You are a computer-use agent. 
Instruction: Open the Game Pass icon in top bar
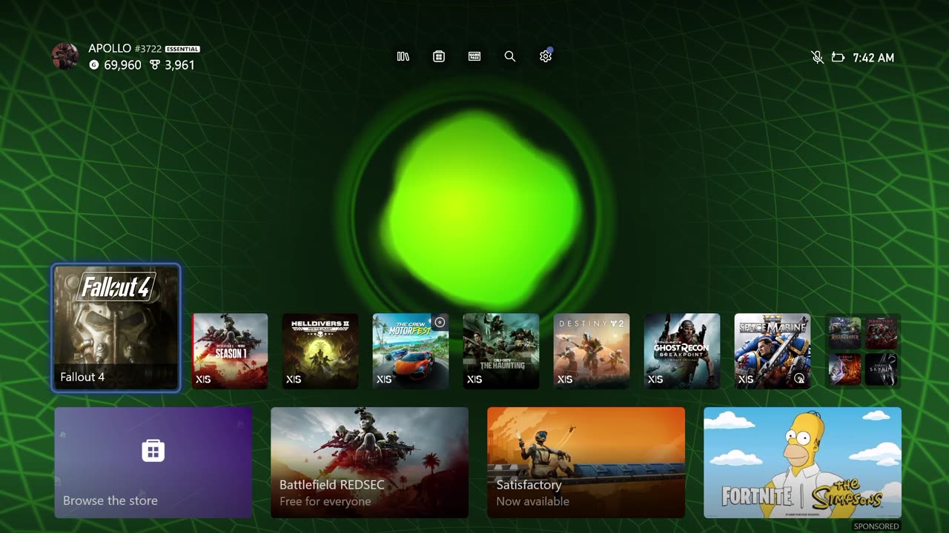[474, 56]
